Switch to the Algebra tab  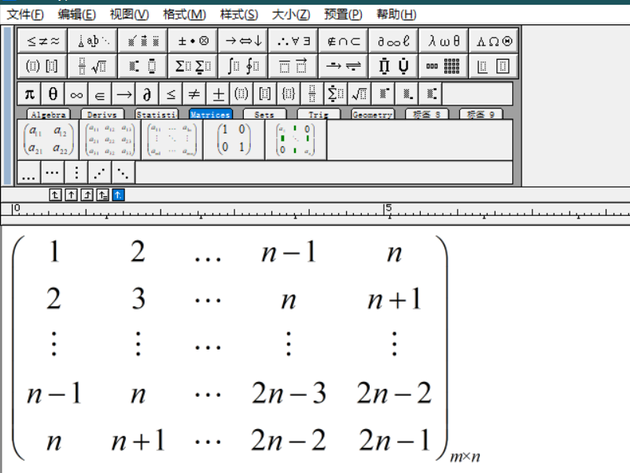pyautogui.click(x=47, y=114)
